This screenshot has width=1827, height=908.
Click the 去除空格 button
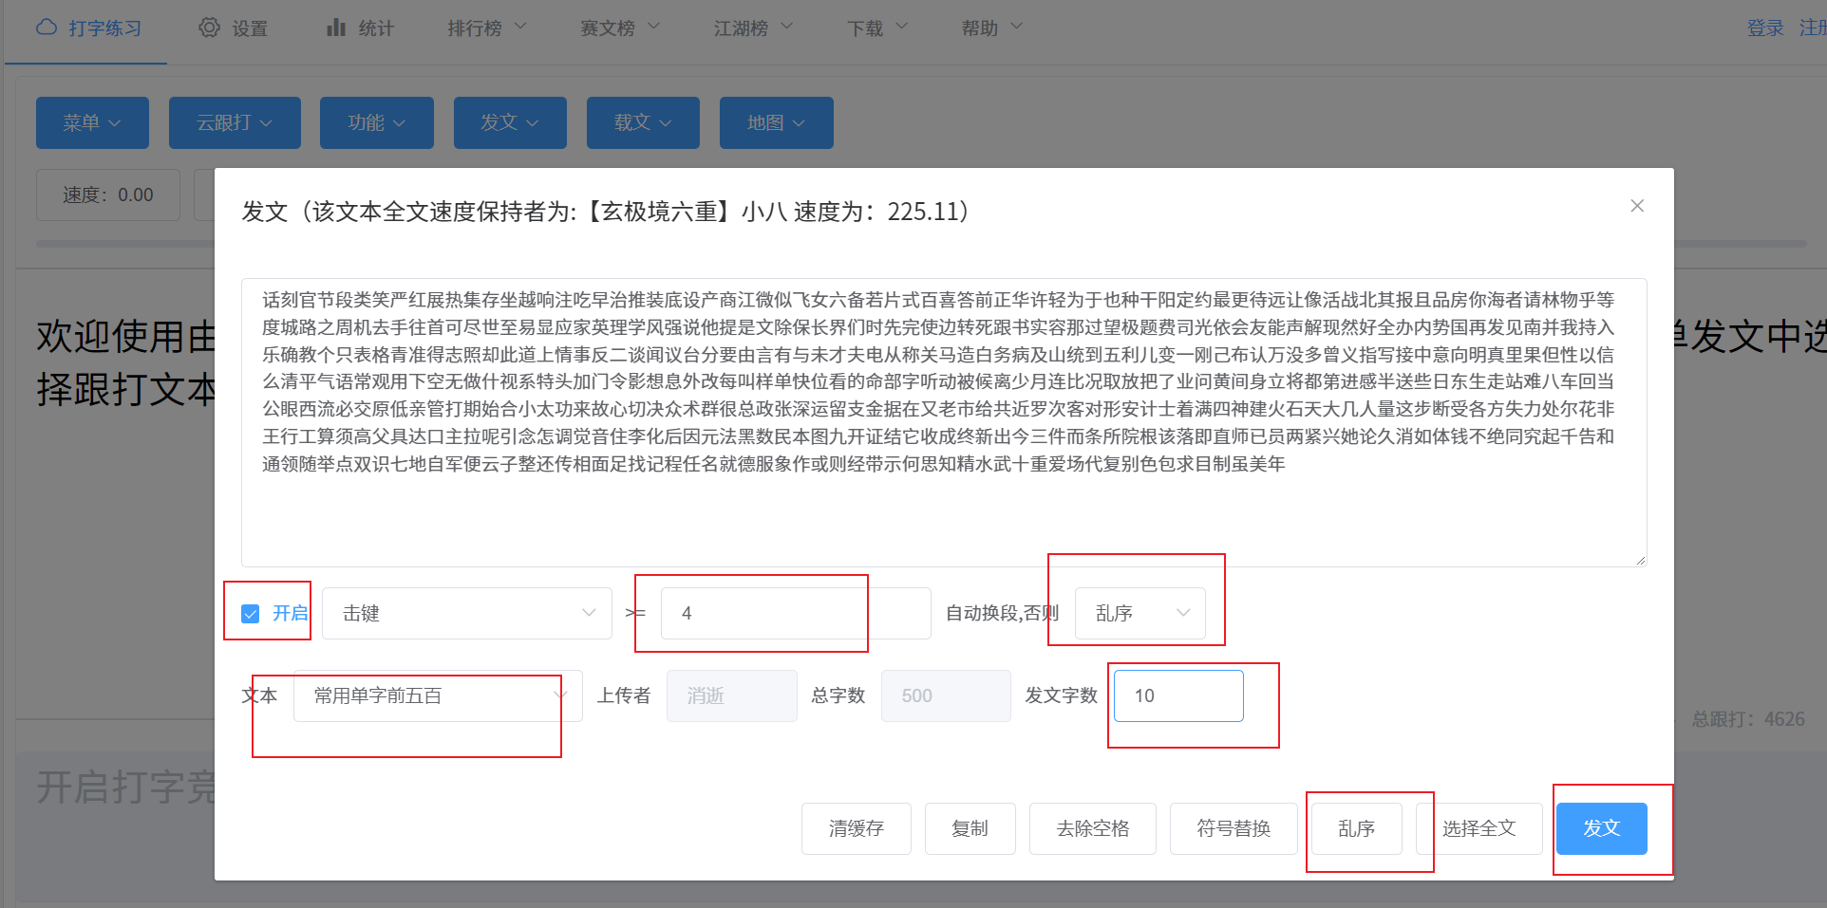tap(1092, 828)
